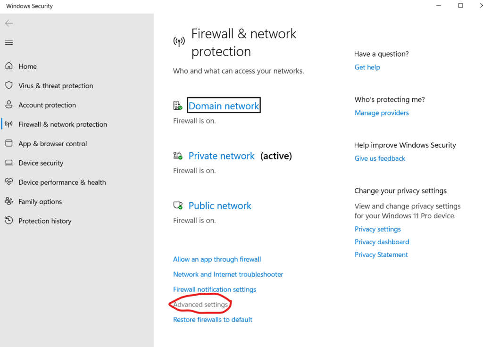
Task: Click Allow an app through firewall
Action: tap(217, 259)
